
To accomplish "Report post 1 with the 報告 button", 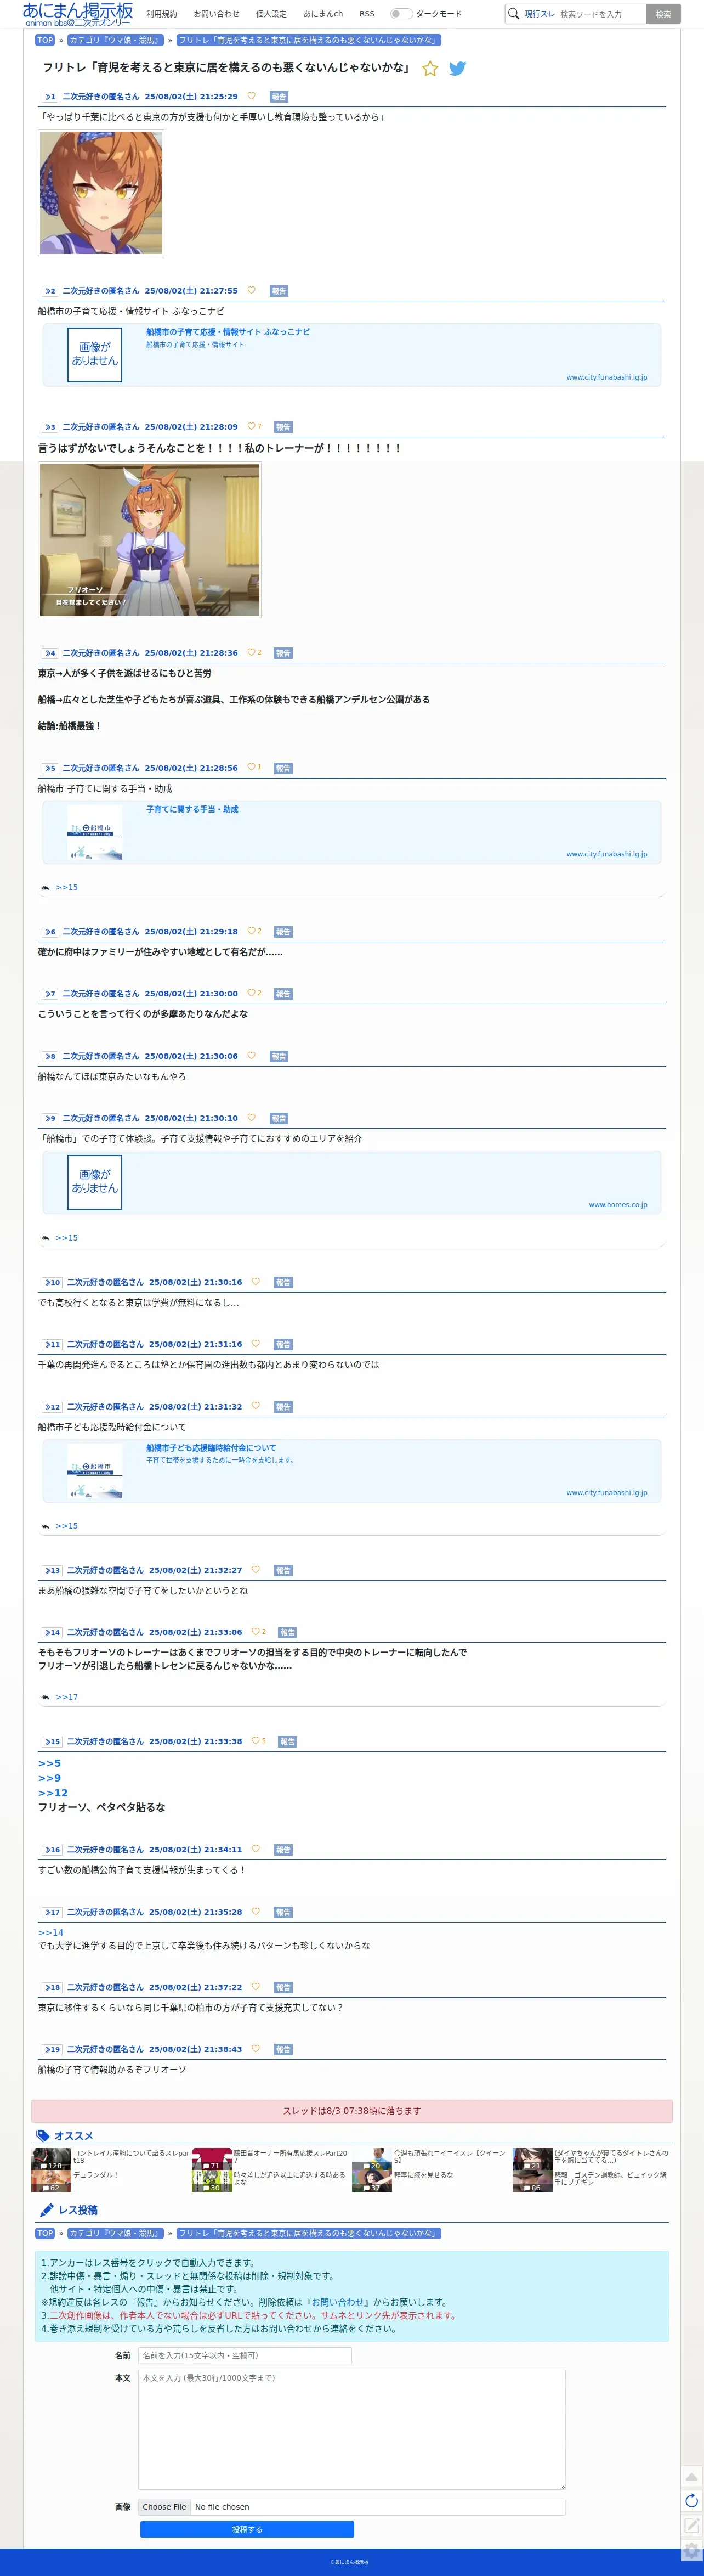I will (x=279, y=97).
